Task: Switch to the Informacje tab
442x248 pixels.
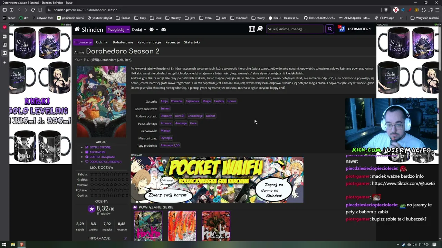Action: point(83,42)
